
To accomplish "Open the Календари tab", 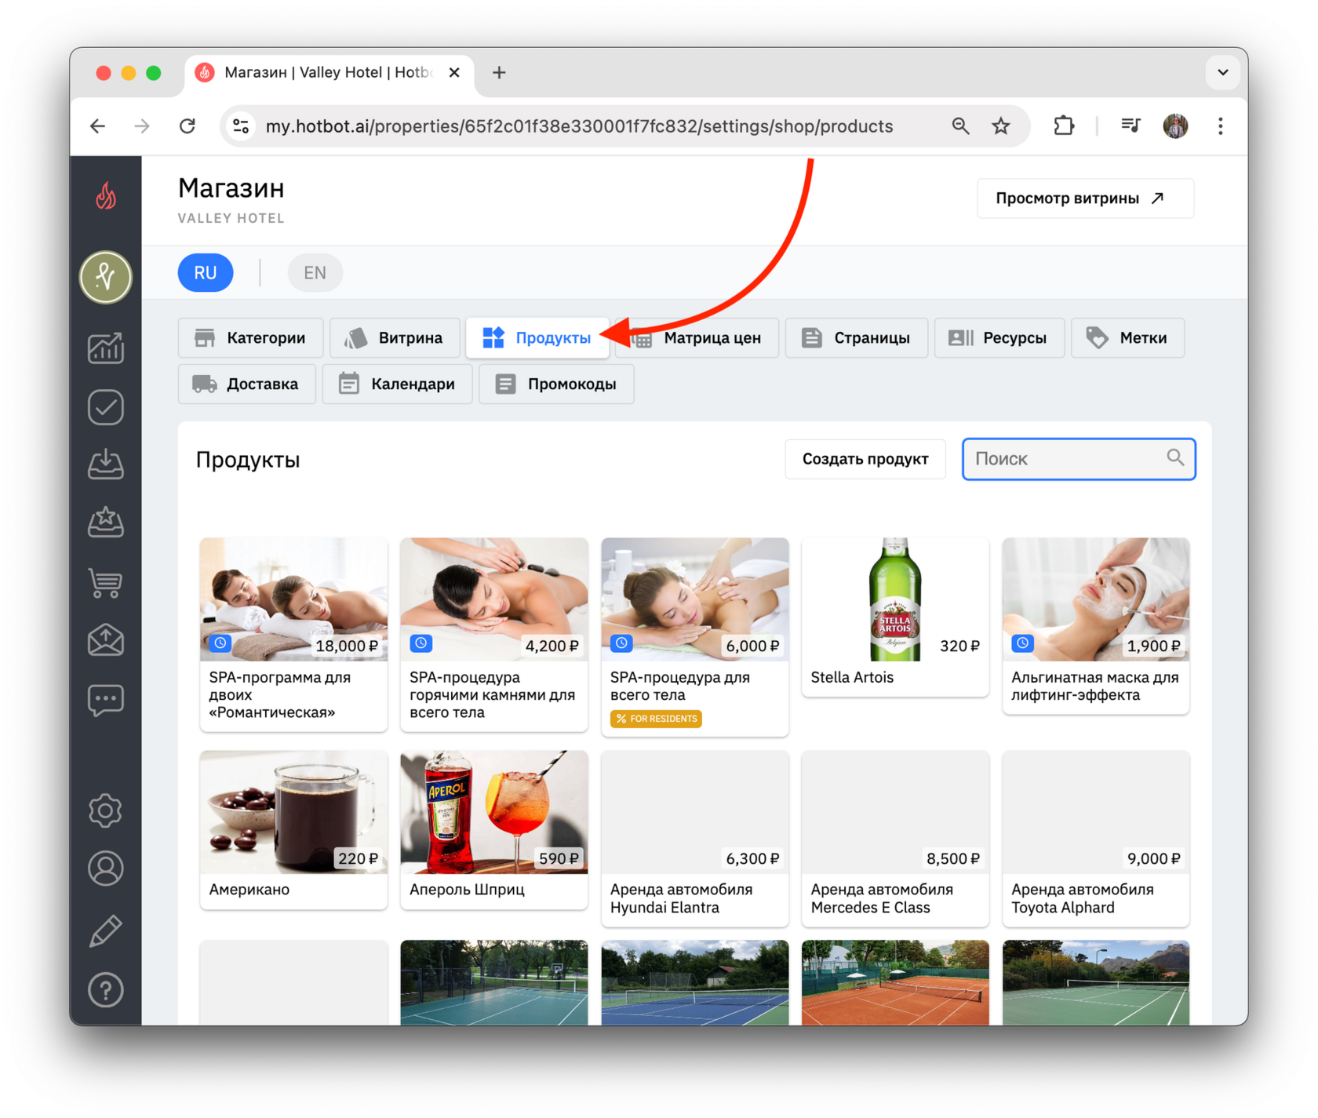I will 398,384.
